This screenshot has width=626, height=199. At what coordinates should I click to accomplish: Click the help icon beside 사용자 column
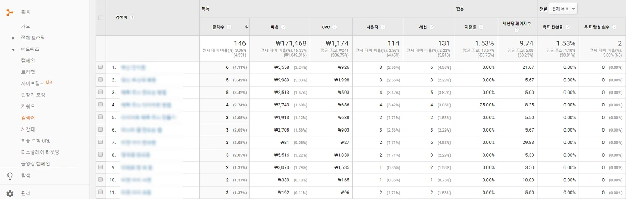click(383, 27)
